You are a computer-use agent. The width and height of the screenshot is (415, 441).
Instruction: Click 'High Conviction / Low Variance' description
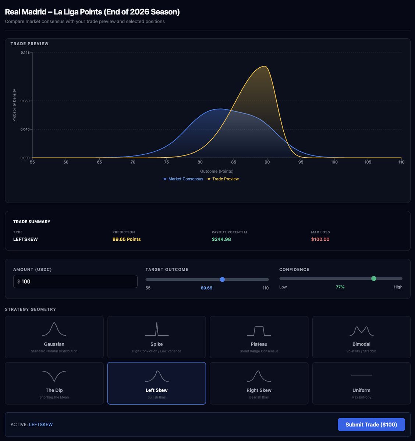pos(156,351)
